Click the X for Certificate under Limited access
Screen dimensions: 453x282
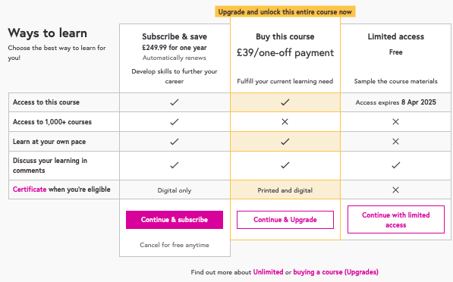pyautogui.click(x=396, y=190)
